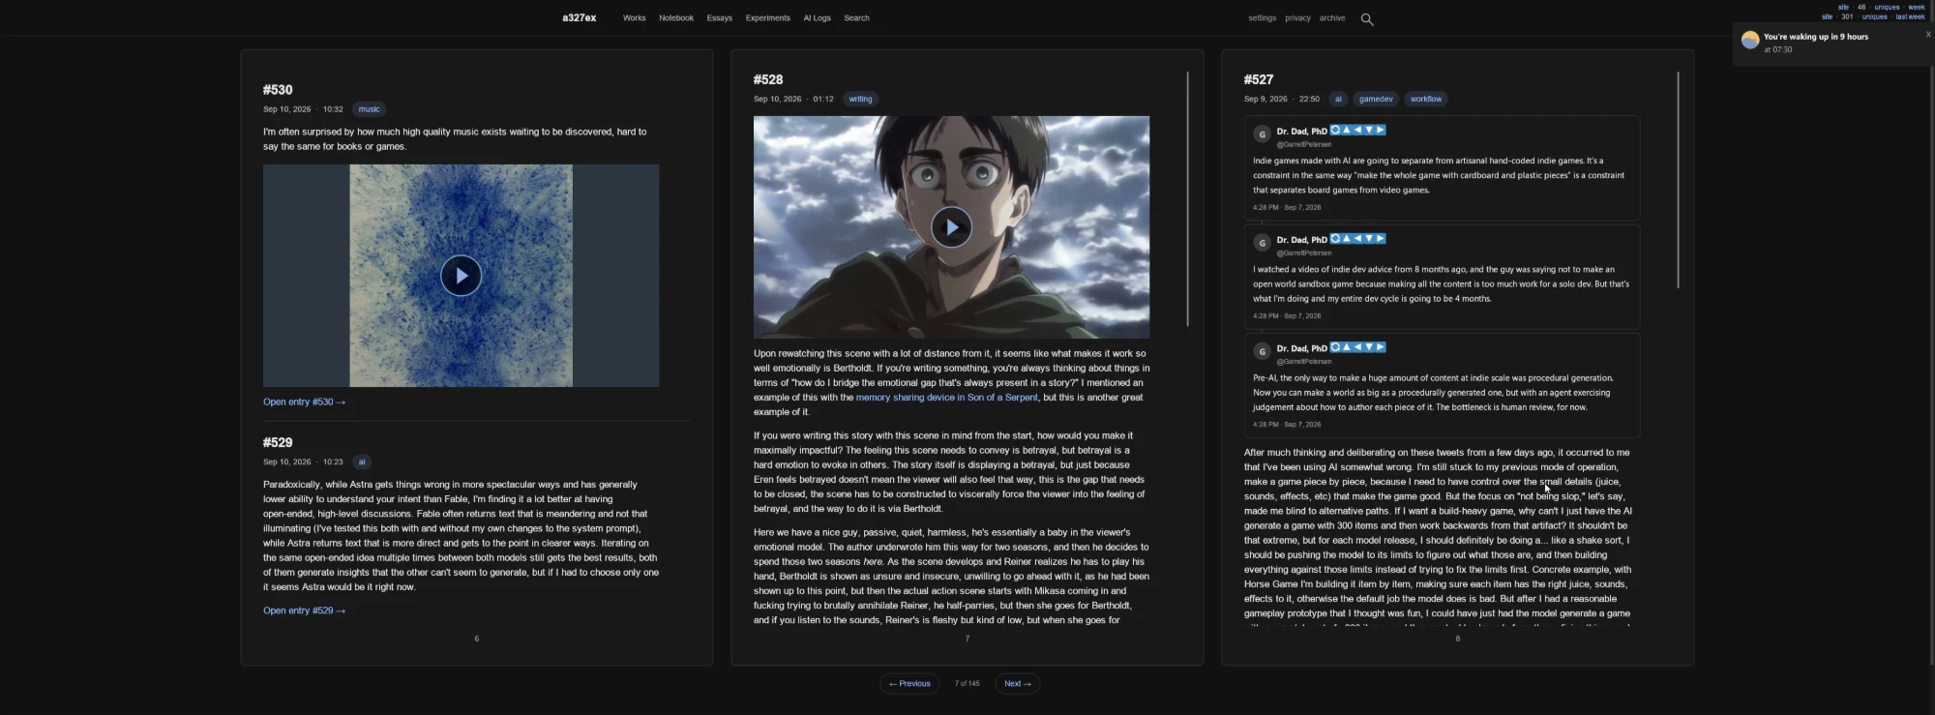Open the Notebook menu item

click(676, 18)
